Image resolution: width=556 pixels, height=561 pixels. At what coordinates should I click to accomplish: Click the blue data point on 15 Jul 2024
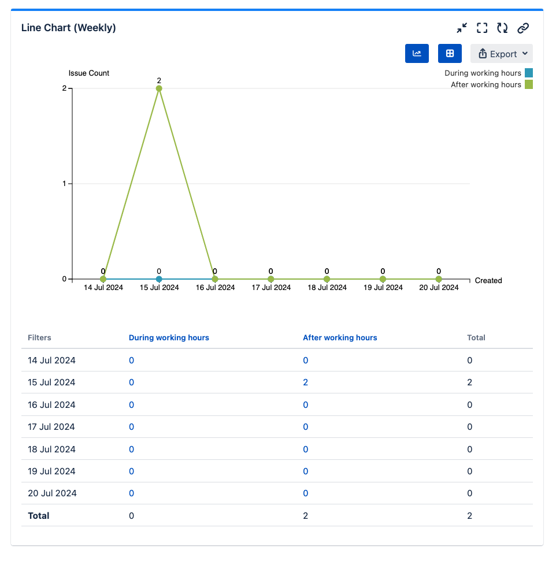click(x=159, y=279)
